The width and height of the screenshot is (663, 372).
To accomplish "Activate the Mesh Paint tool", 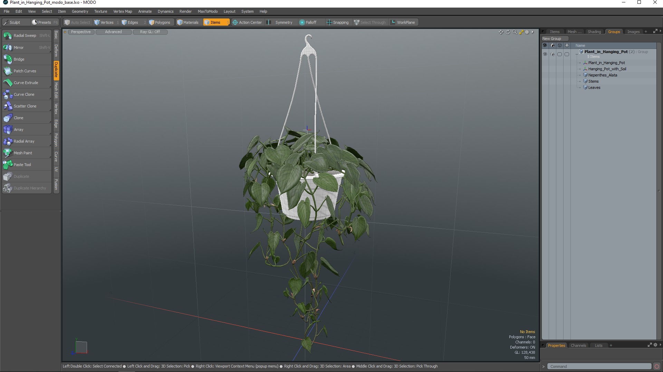I will (23, 153).
